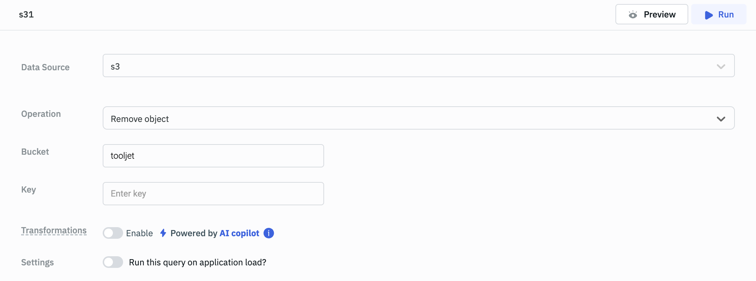This screenshot has width=756, height=281.
Task: Click the Enable label next to toggle
Action: tap(139, 233)
